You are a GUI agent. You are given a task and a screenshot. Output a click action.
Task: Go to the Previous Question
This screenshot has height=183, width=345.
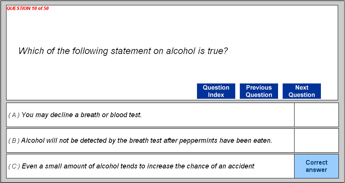pos(259,91)
